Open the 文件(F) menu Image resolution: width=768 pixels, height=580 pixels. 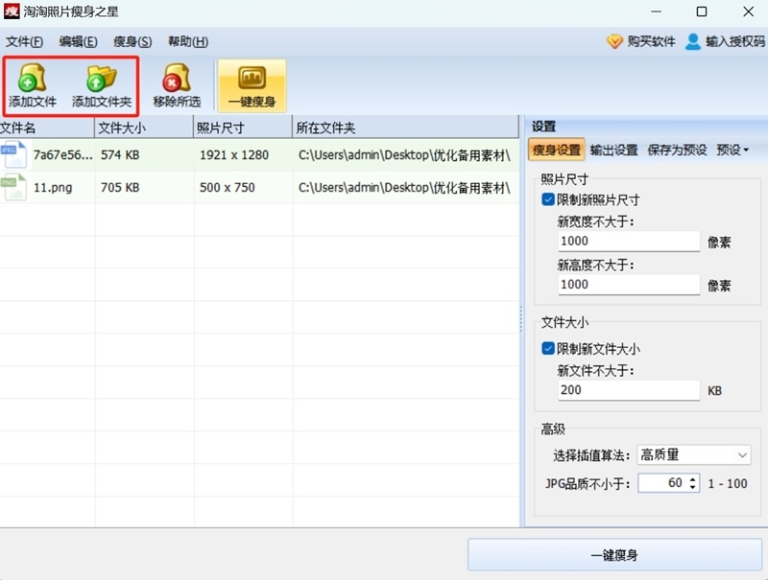point(24,41)
